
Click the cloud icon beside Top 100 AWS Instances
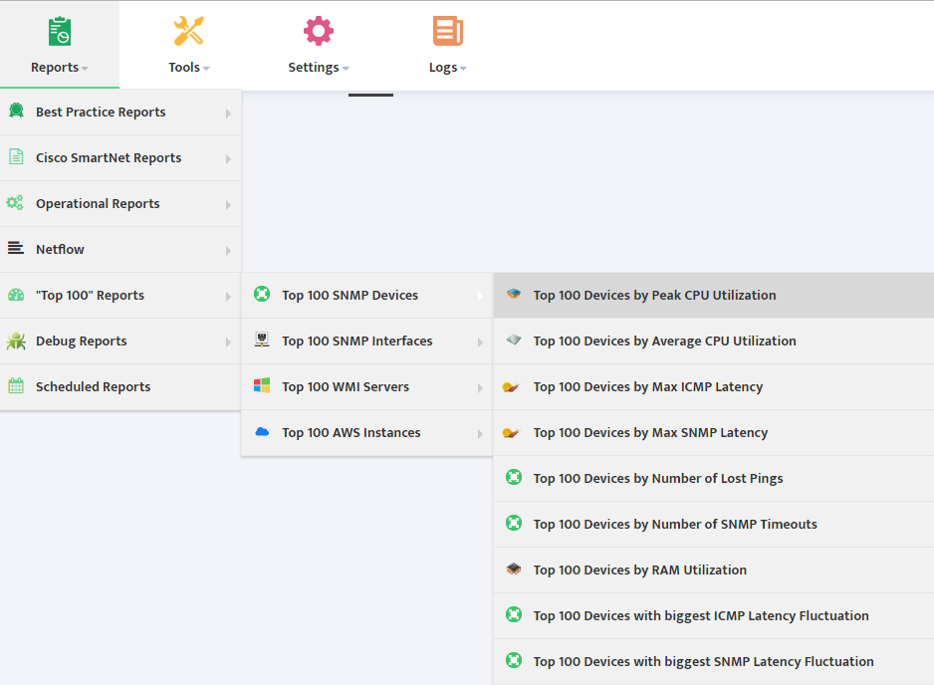pos(262,432)
